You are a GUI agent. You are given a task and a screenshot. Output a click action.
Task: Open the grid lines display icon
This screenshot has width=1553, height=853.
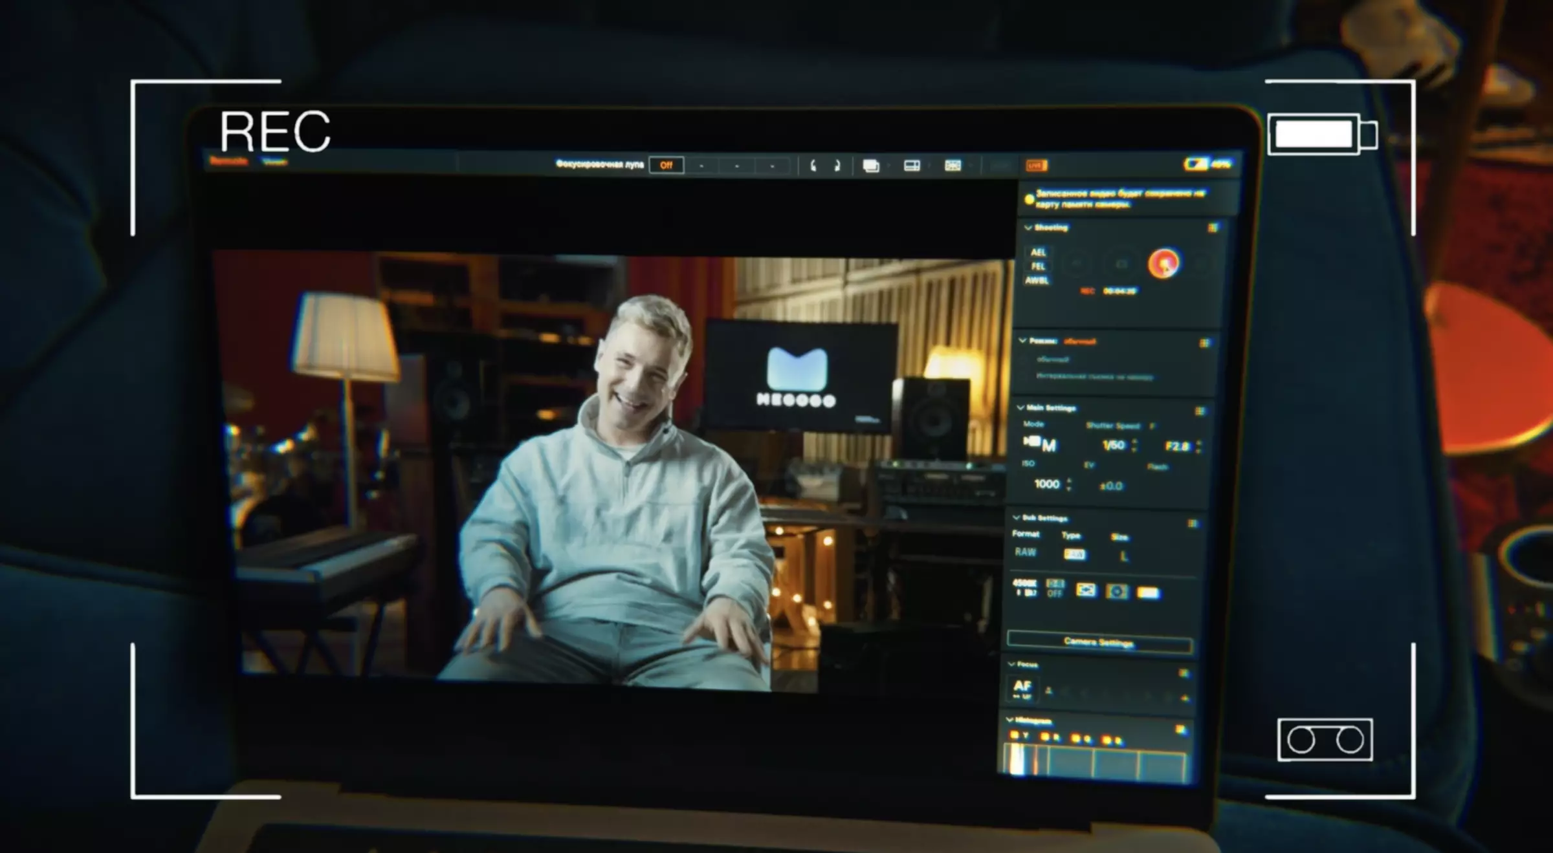[953, 166]
